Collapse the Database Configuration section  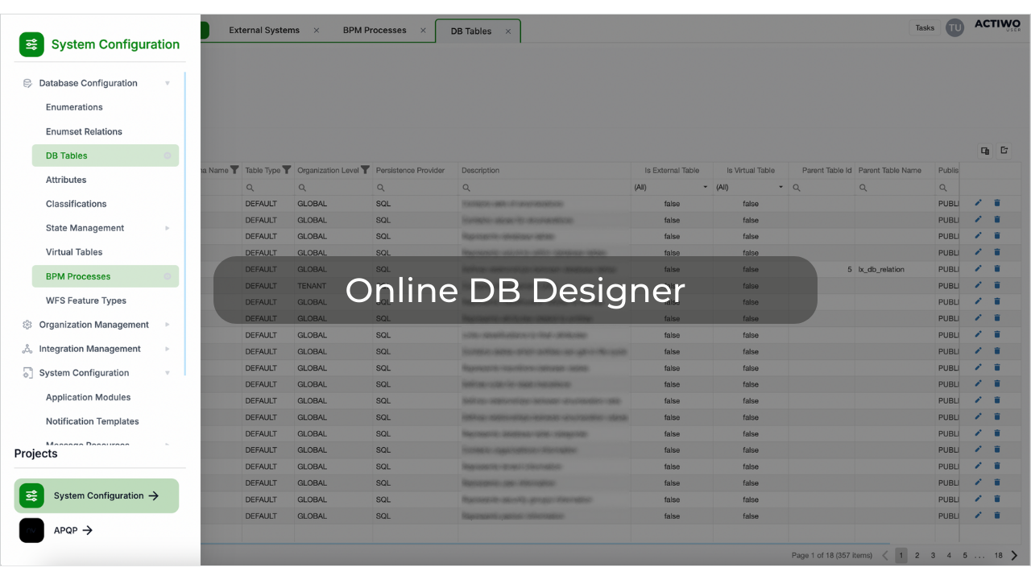[x=168, y=83]
